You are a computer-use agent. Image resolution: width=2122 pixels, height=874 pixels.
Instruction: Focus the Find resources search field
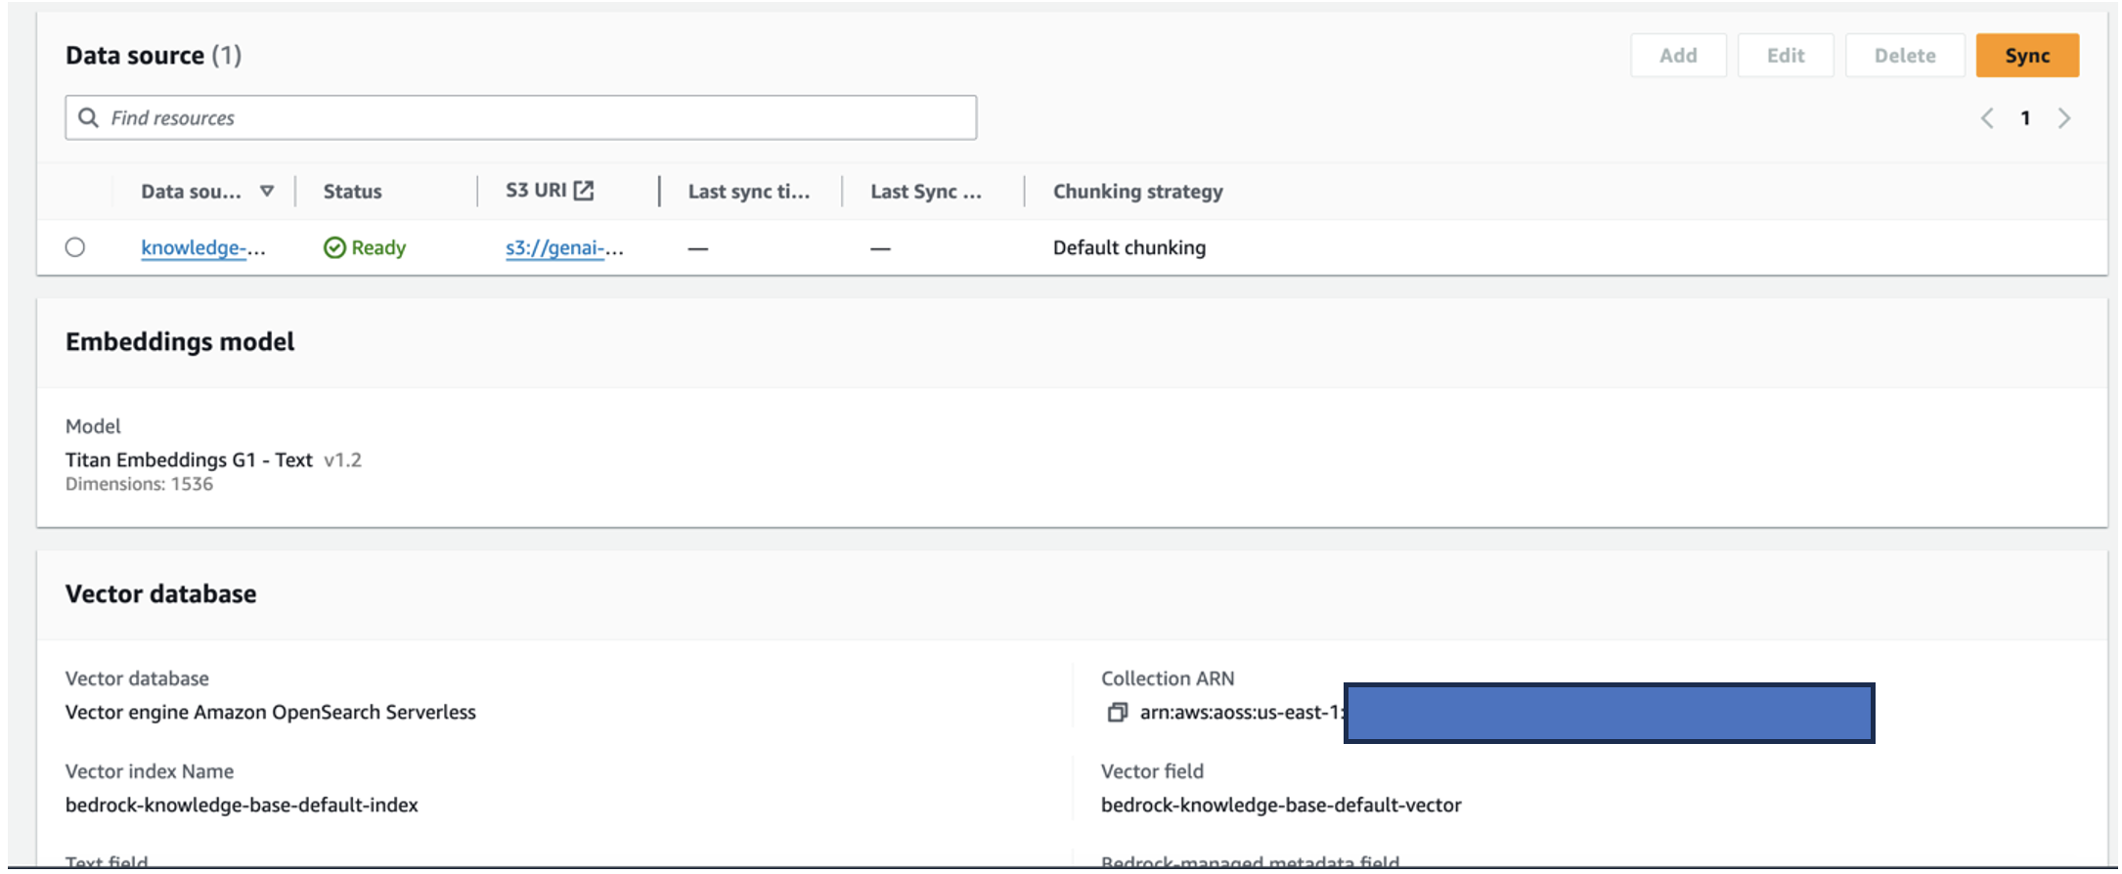[538, 118]
